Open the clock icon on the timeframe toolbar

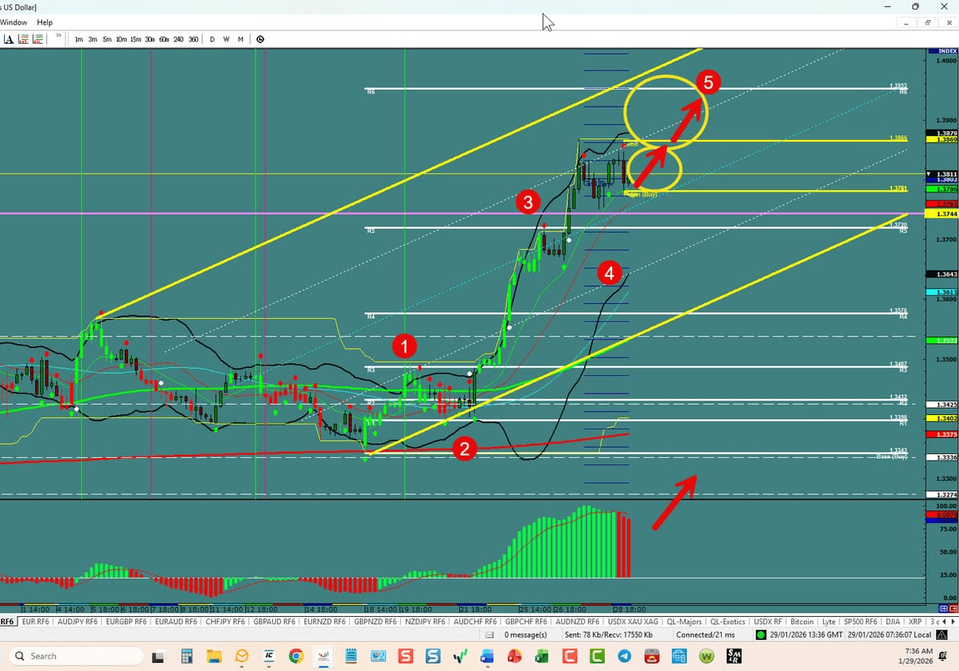click(260, 38)
